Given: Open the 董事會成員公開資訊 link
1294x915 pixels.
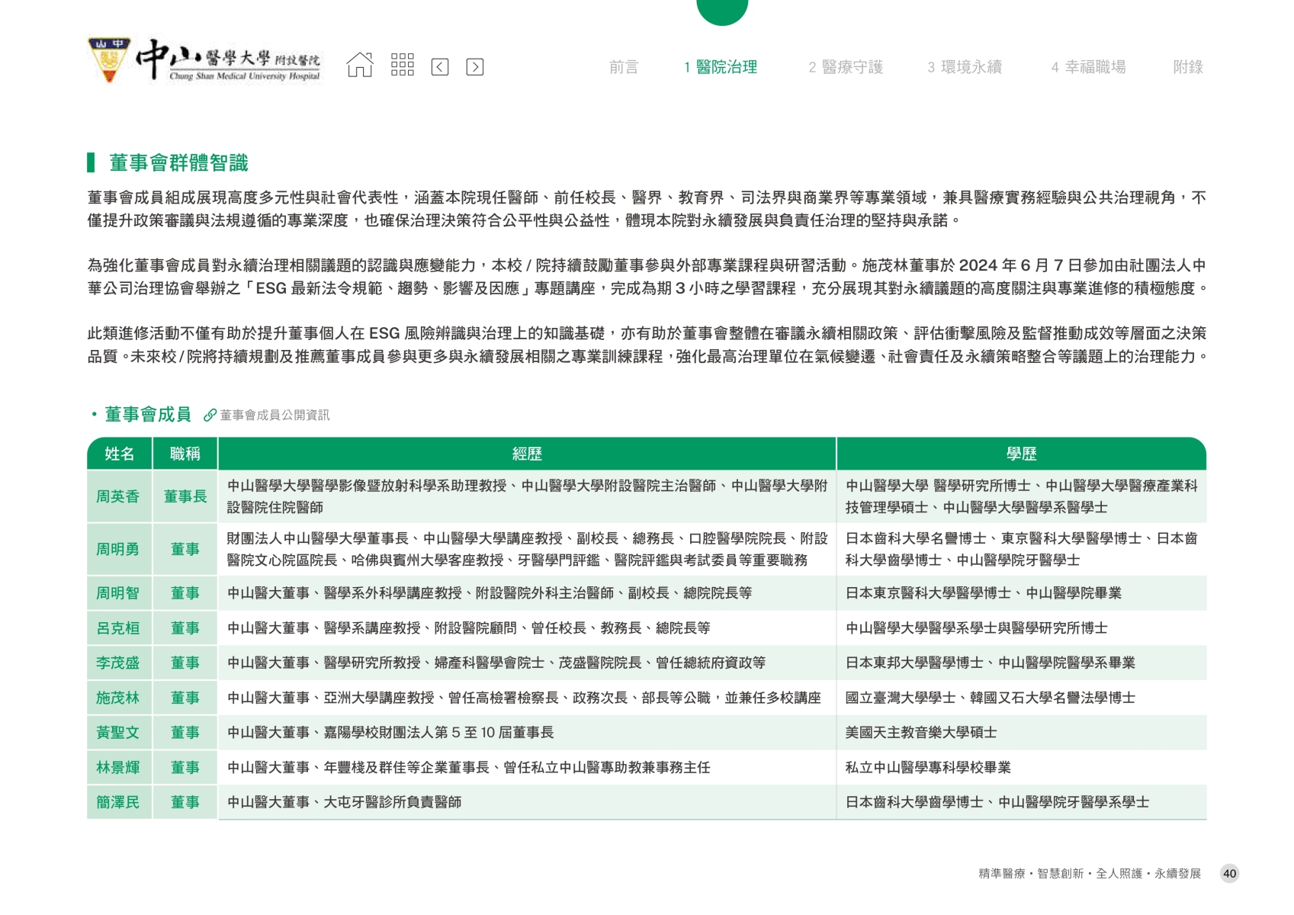Looking at the screenshot, I should (x=275, y=416).
